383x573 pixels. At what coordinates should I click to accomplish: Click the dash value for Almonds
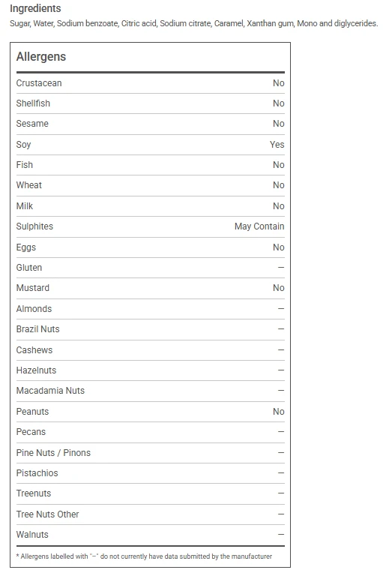281,309
